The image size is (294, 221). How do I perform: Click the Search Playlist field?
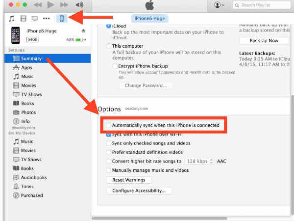(x=262, y=5)
